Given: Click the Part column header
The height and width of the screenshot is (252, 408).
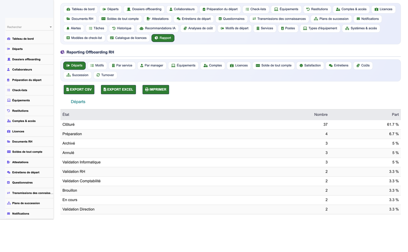Looking at the screenshot, I should tap(395, 115).
